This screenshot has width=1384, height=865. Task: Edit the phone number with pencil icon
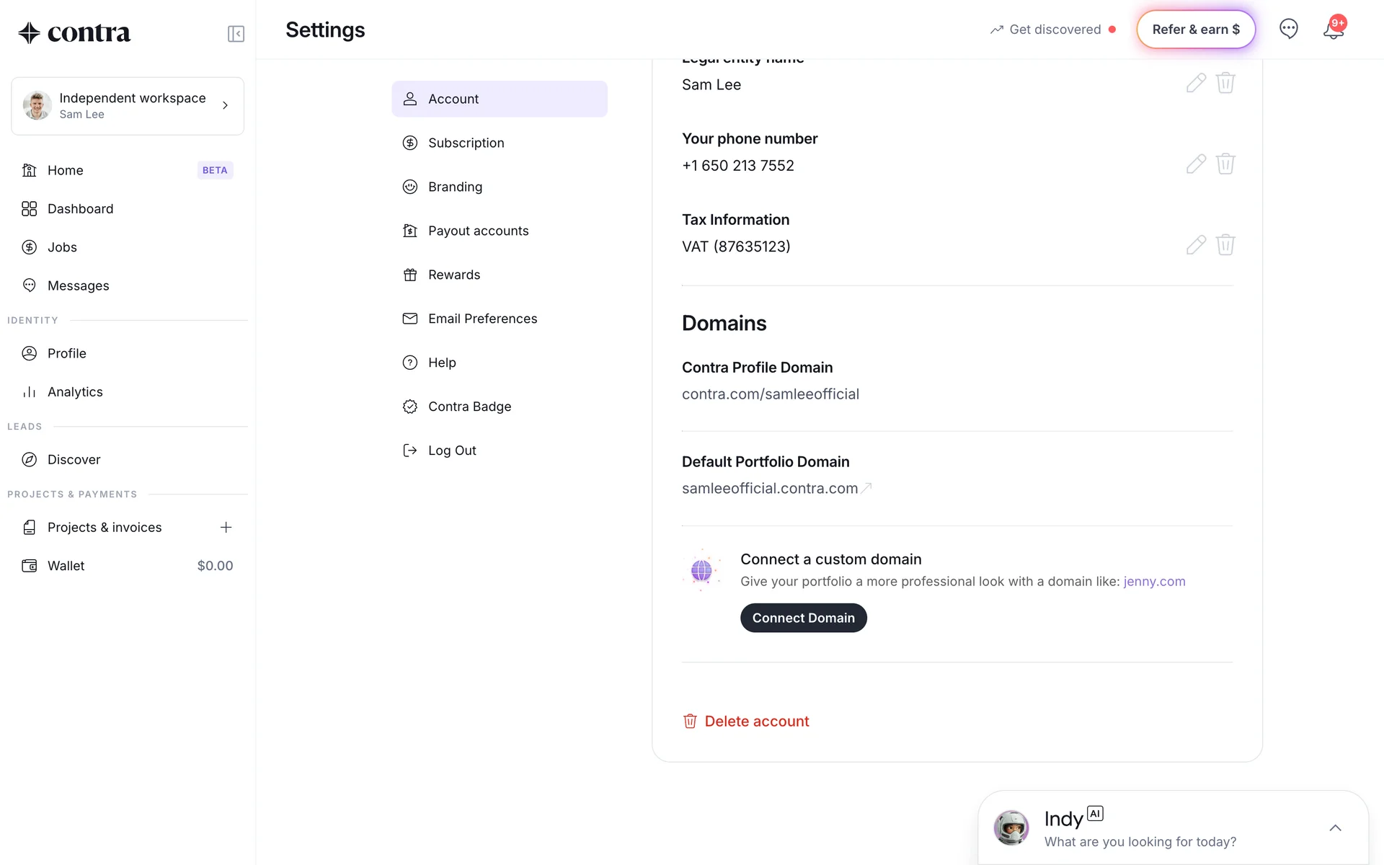(x=1196, y=164)
